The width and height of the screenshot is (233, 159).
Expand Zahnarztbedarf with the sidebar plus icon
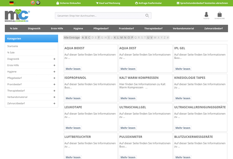pos(54,103)
